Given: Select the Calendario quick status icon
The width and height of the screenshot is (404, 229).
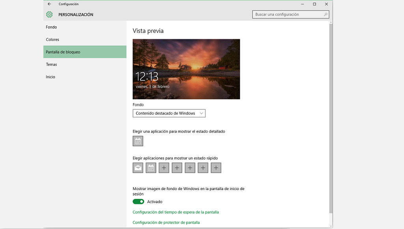Looking at the screenshot, I should click(151, 168).
